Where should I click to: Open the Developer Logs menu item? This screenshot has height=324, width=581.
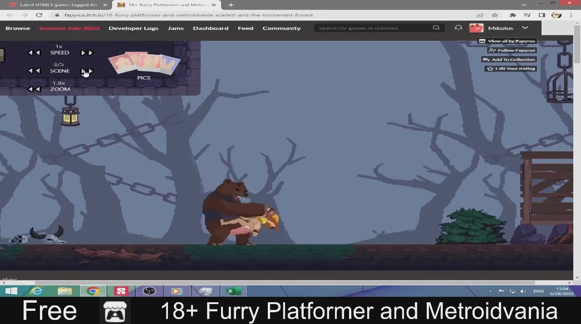133,28
